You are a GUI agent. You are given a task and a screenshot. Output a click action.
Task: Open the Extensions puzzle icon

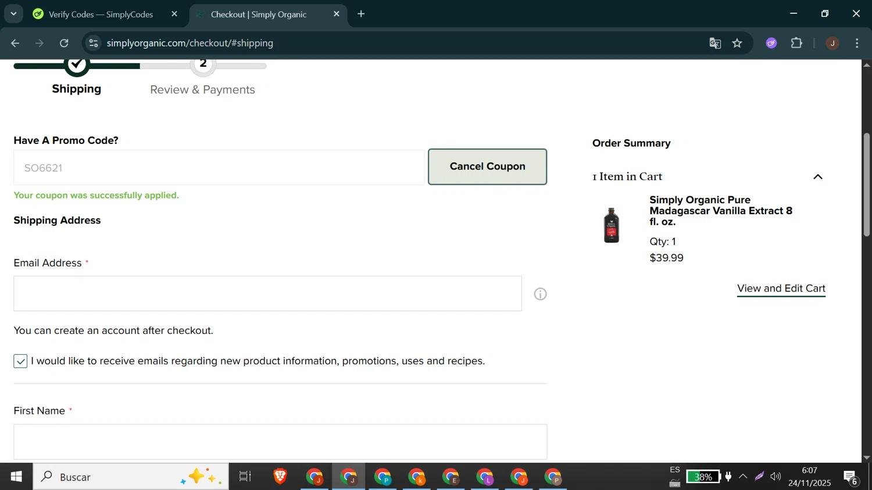(x=796, y=43)
